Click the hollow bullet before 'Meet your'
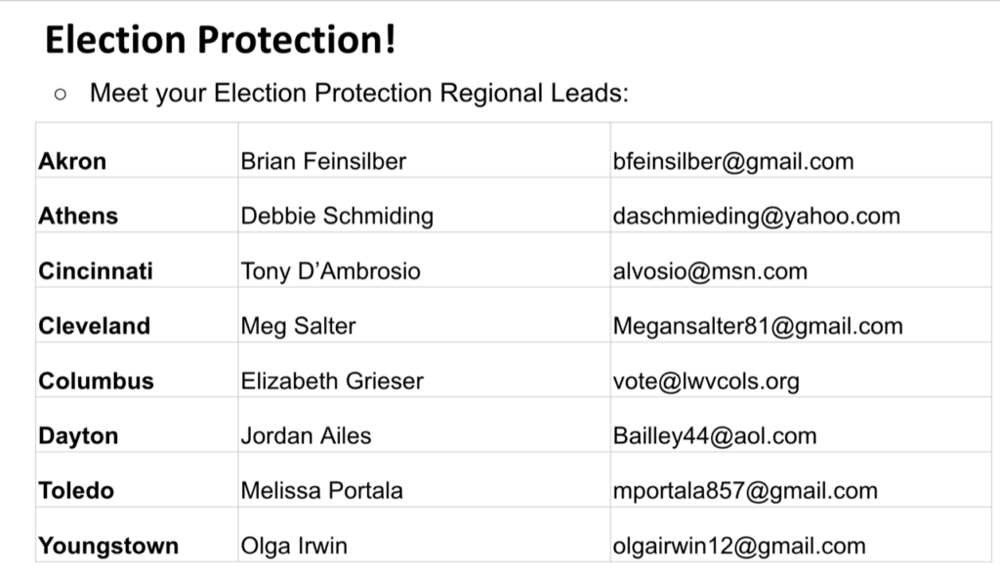This screenshot has width=1000, height=572. point(61,95)
